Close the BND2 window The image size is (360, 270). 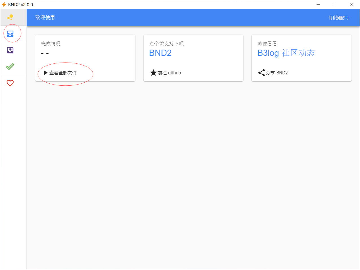351,5
